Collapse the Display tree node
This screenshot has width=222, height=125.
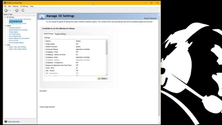(x=5, y=26)
